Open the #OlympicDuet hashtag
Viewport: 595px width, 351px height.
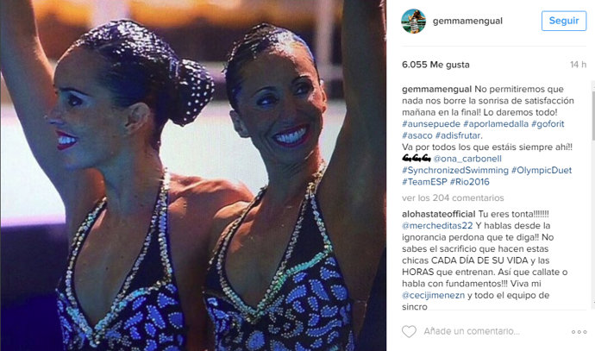[542, 170]
